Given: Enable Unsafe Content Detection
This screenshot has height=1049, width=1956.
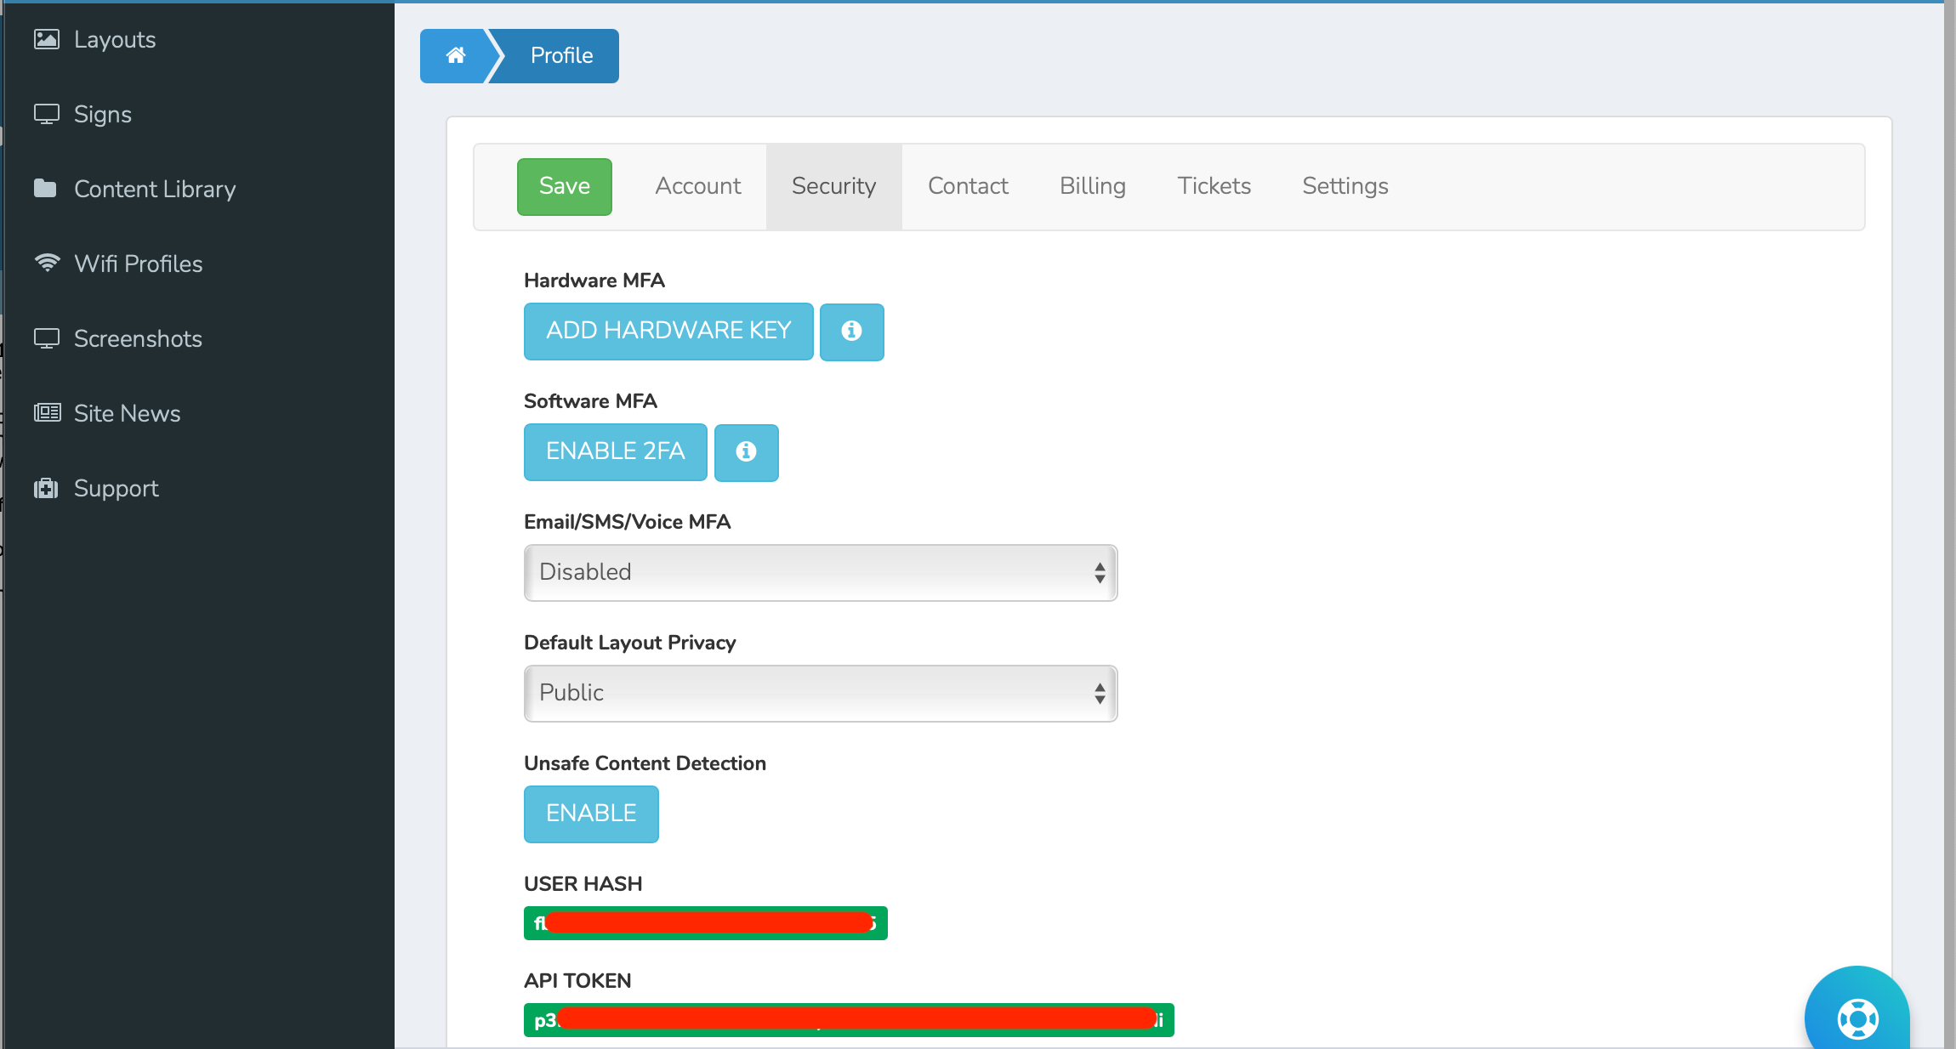Looking at the screenshot, I should 591,814.
